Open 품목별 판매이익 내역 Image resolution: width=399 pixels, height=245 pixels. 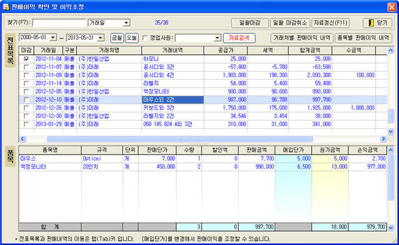click(363, 38)
